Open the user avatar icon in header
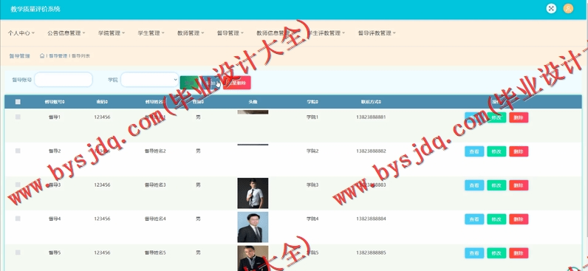Viewport: 588px width, 271px height. pos(568,9)
